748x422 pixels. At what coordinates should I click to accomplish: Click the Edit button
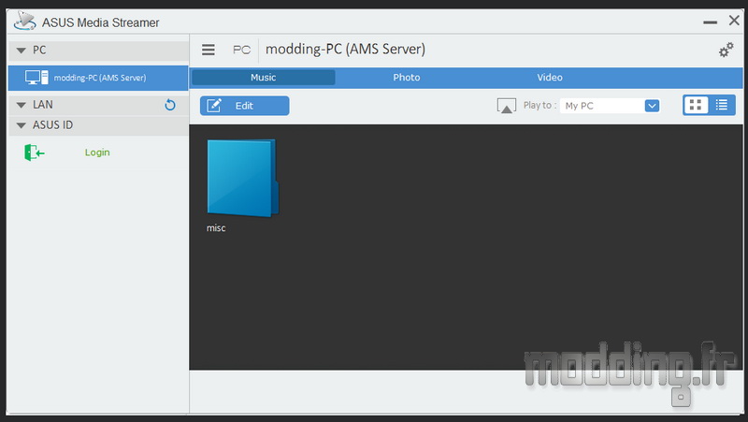pyautogui.click(x=244, y=106)
